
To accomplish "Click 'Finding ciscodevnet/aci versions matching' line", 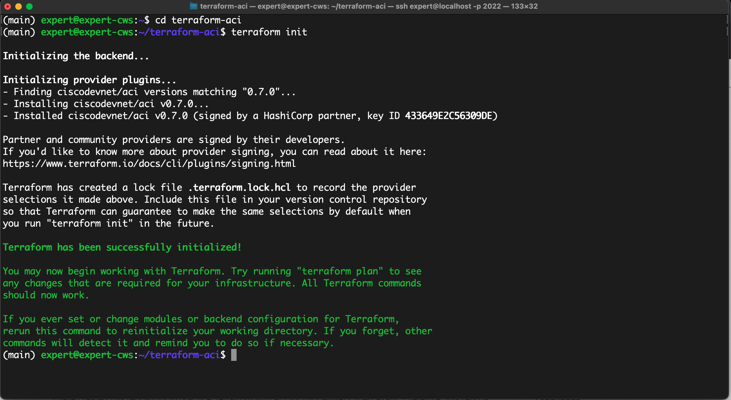I will [125, 92].
